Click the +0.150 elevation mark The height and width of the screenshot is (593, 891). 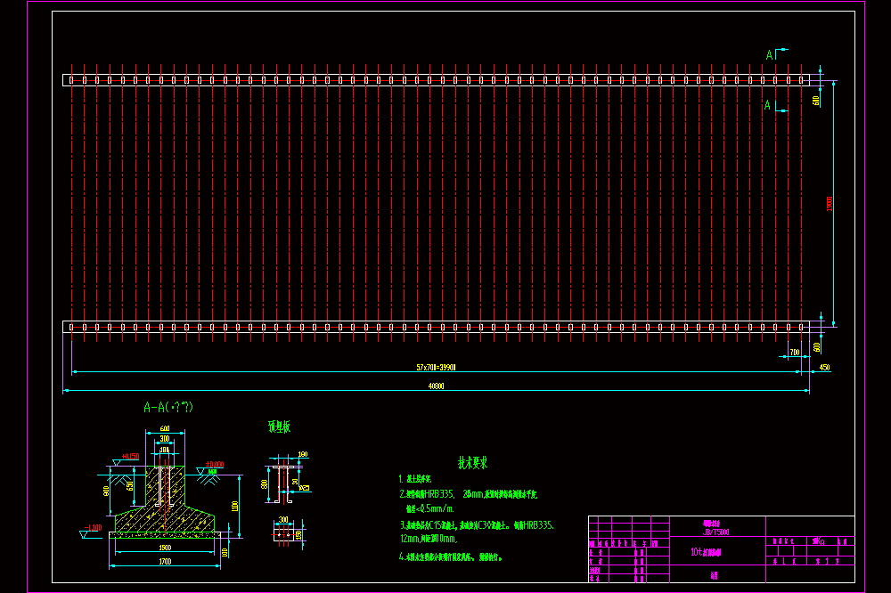pyautogui.click(x=130, y=457)
